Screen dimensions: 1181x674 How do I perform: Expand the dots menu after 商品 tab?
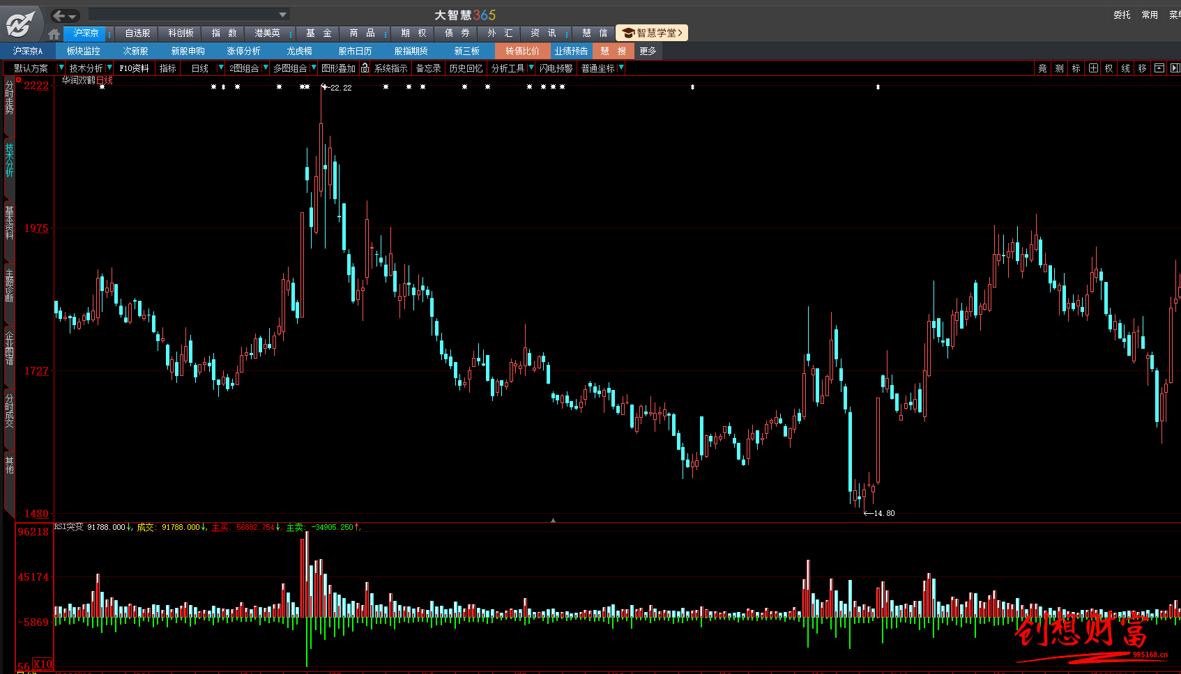(x=386, y=33)
